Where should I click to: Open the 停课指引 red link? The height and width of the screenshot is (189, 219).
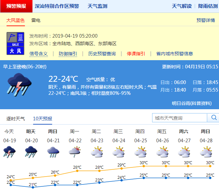pyautogui.click(x=136, y=54)
